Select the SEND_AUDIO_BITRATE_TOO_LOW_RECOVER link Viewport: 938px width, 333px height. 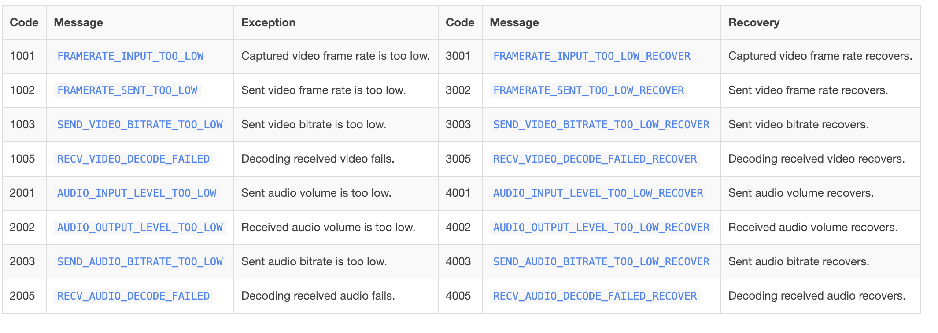pyautogui.click(x=602, y=262)
